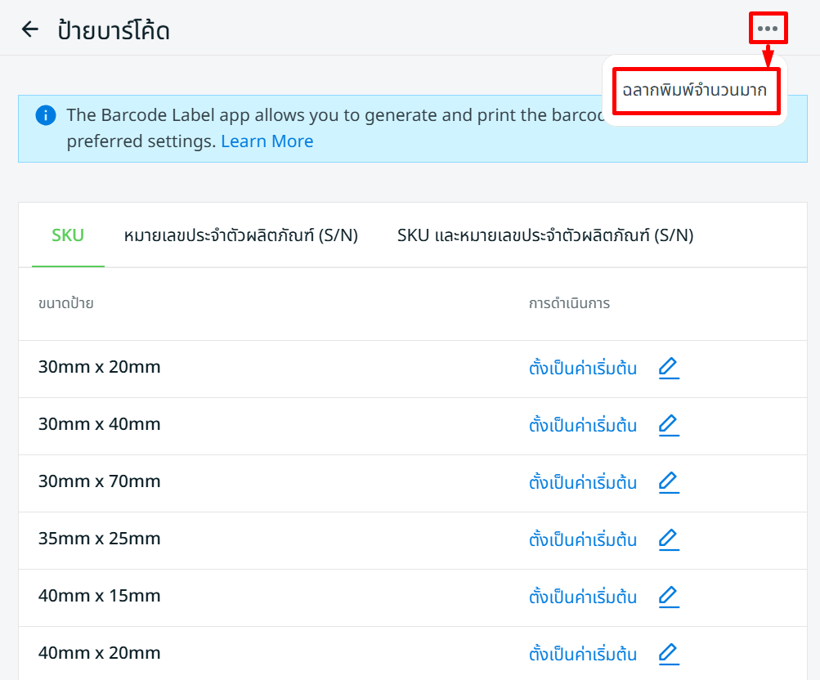Click pencil icon for 35mm x 25mm

tap(669, 539)
